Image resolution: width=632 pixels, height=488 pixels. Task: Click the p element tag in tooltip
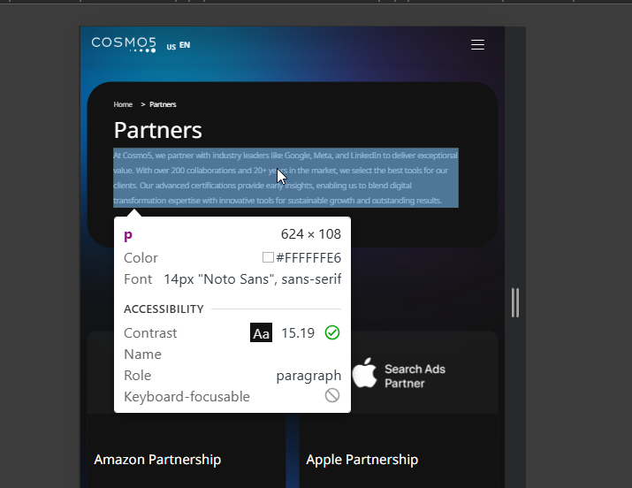128,235
